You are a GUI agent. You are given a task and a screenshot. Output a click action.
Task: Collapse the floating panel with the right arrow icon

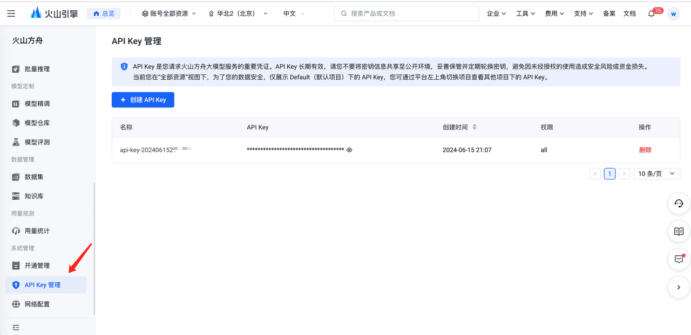679,288
